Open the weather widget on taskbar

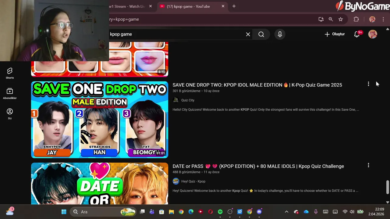click(10, 211)
